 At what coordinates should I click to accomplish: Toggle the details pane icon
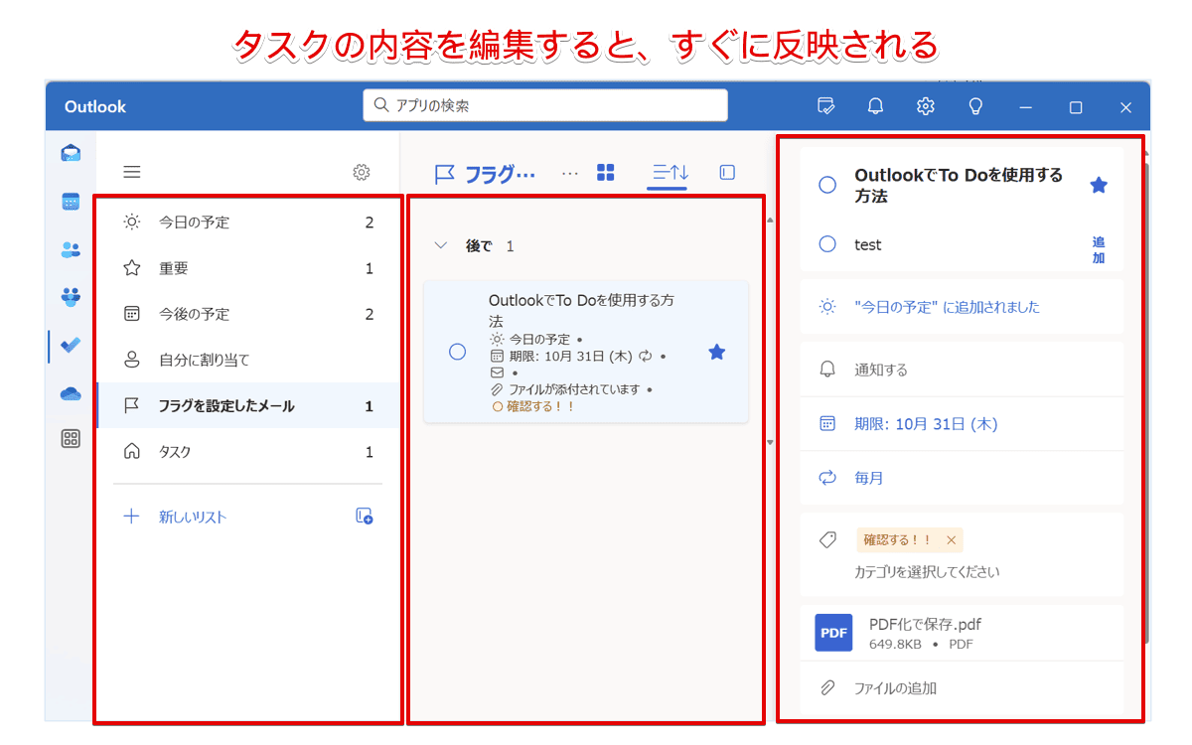(x=726, y=171)
